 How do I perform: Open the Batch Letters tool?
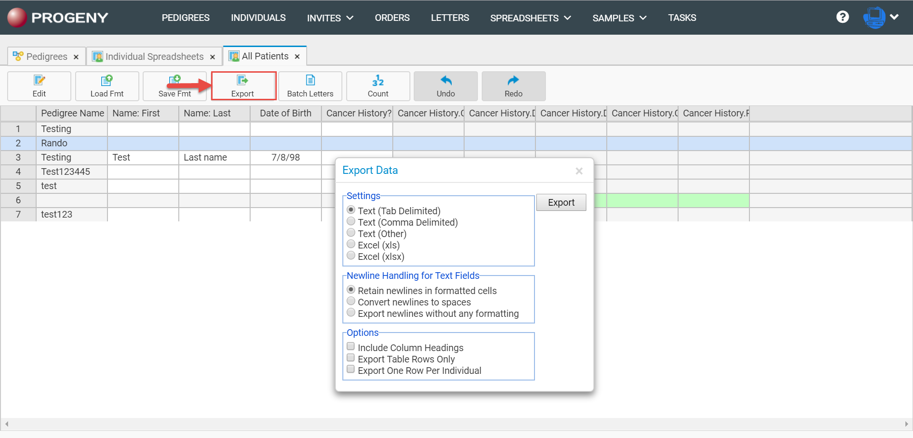(310, 86)
